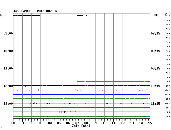
Task: Click the 'ROTZ HHZ BW' station title
Action: [47, 11]
